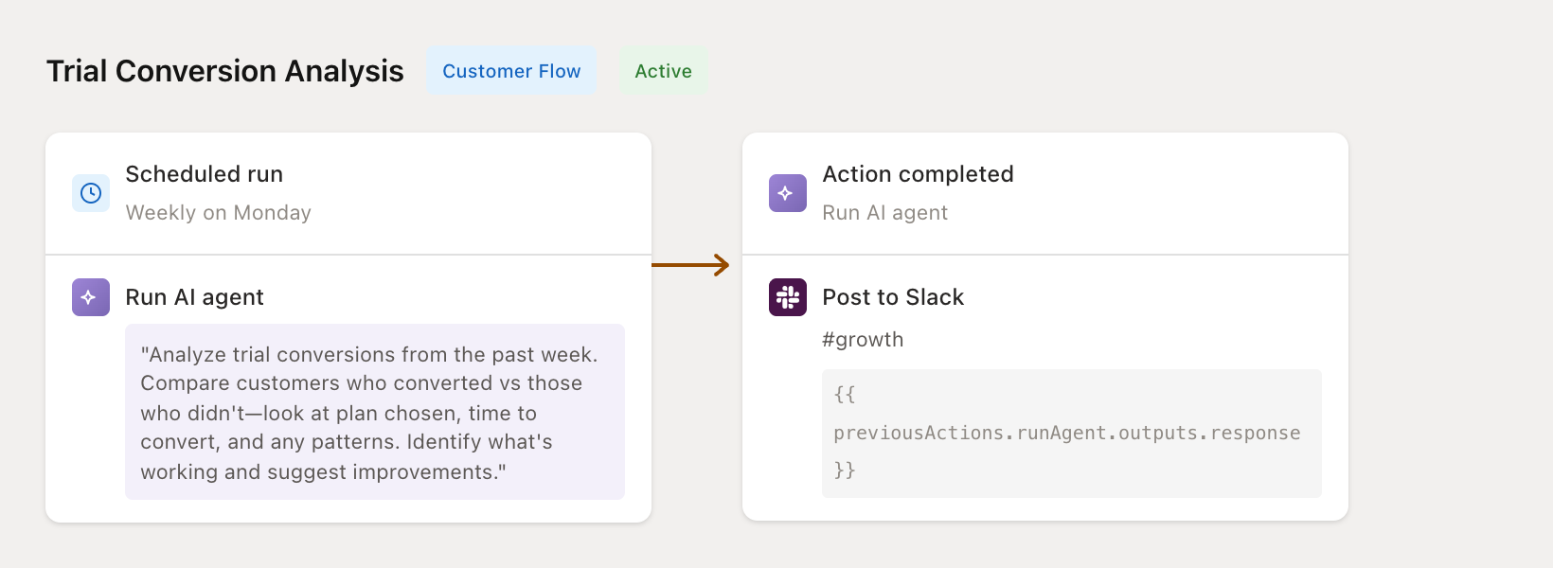Viewport: 1553px width, 568px height.
Task: Open the Weekly on Monday schedule selector
Action: click(218, 212)
